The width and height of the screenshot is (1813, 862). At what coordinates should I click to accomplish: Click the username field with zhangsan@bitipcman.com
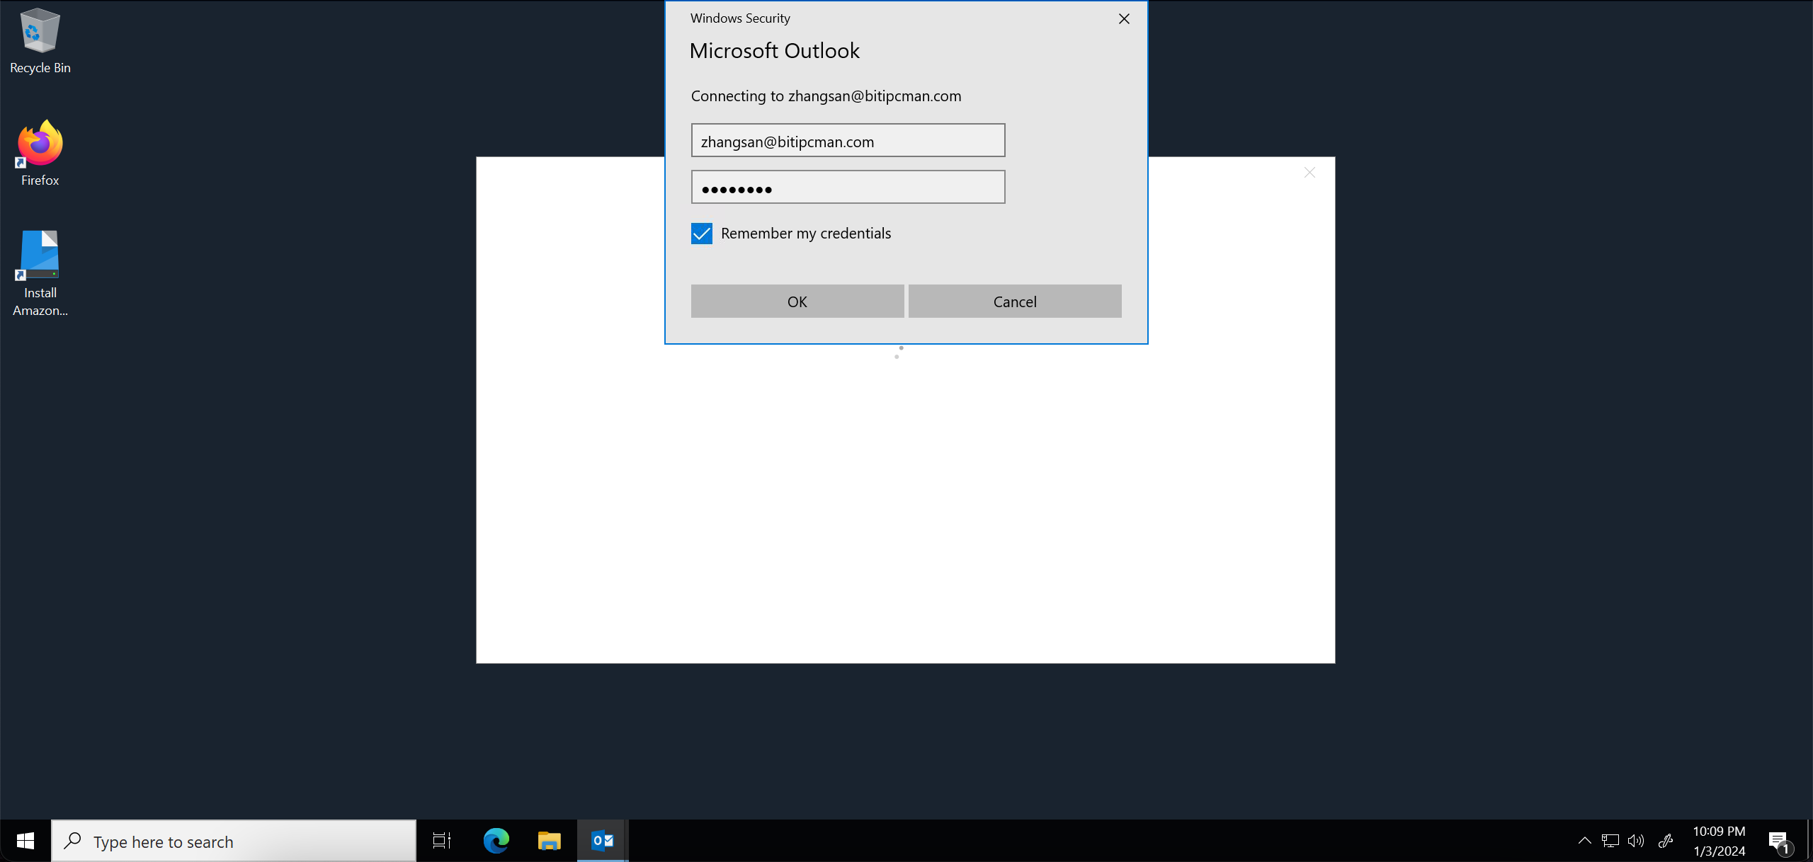coord(848,140)
